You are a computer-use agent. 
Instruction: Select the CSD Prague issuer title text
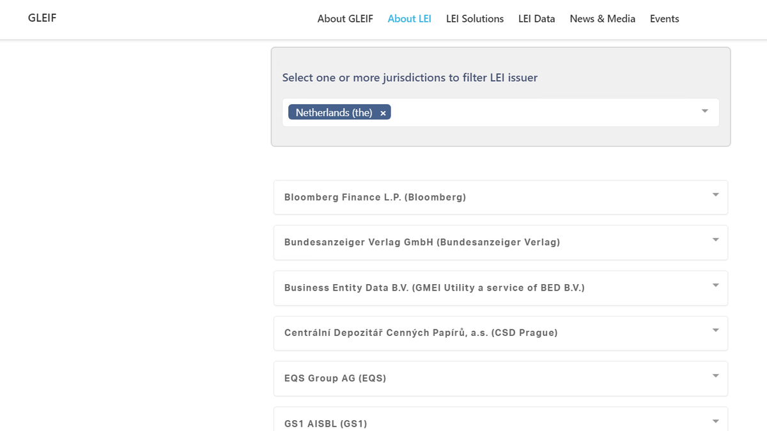421,333
